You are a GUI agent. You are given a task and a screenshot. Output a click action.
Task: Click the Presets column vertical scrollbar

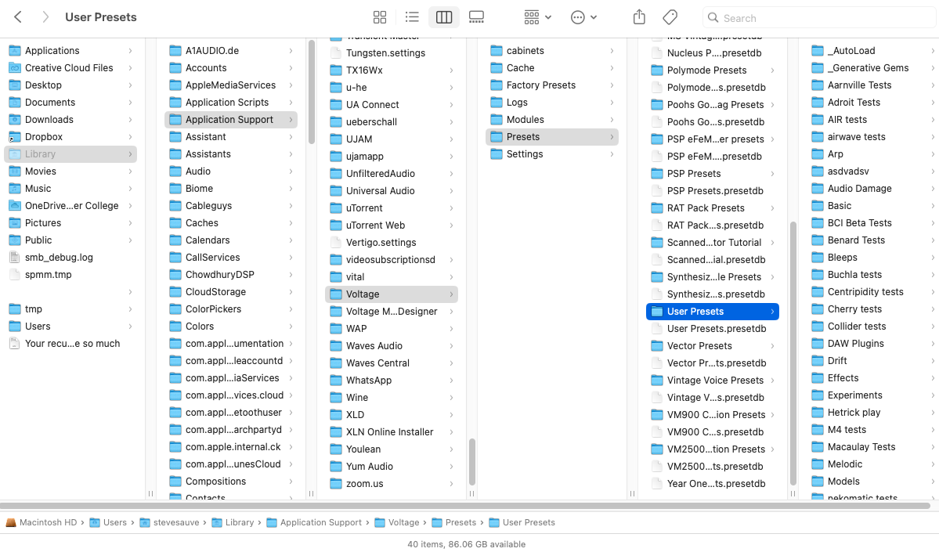[x=793, y=353]
